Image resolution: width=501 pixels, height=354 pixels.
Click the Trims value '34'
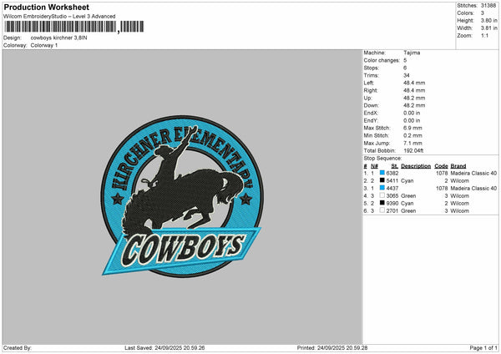(407, 75)
